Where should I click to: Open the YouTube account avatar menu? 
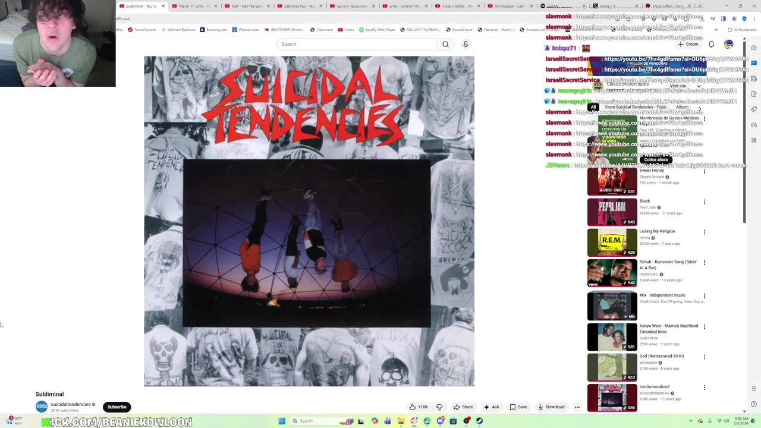(x=728, y=44)
